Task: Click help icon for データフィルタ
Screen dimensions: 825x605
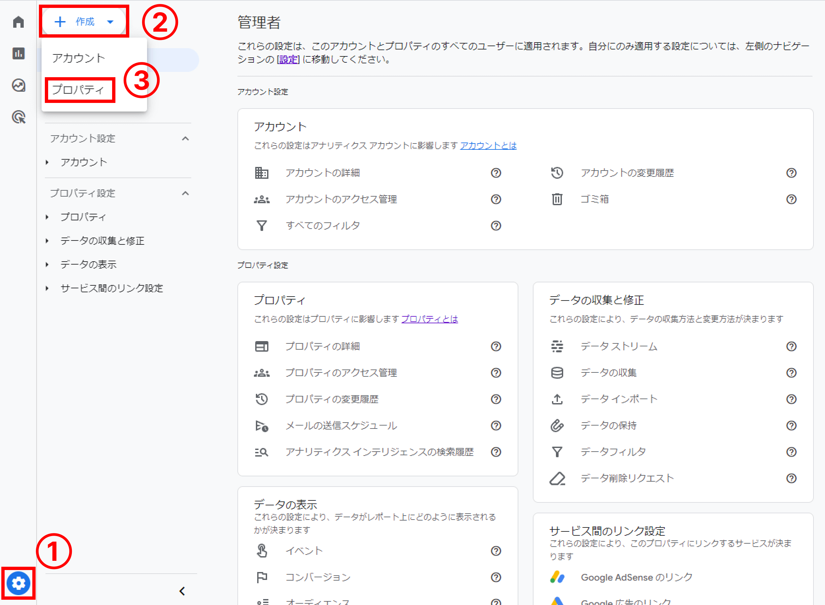Action: tap(791, 452)
